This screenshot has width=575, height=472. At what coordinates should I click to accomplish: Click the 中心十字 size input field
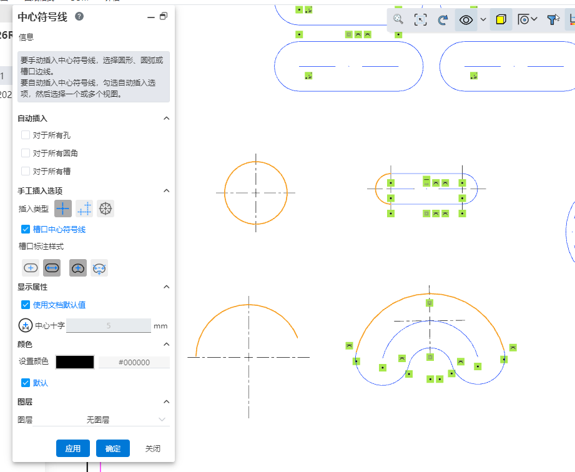pos(108,325)
